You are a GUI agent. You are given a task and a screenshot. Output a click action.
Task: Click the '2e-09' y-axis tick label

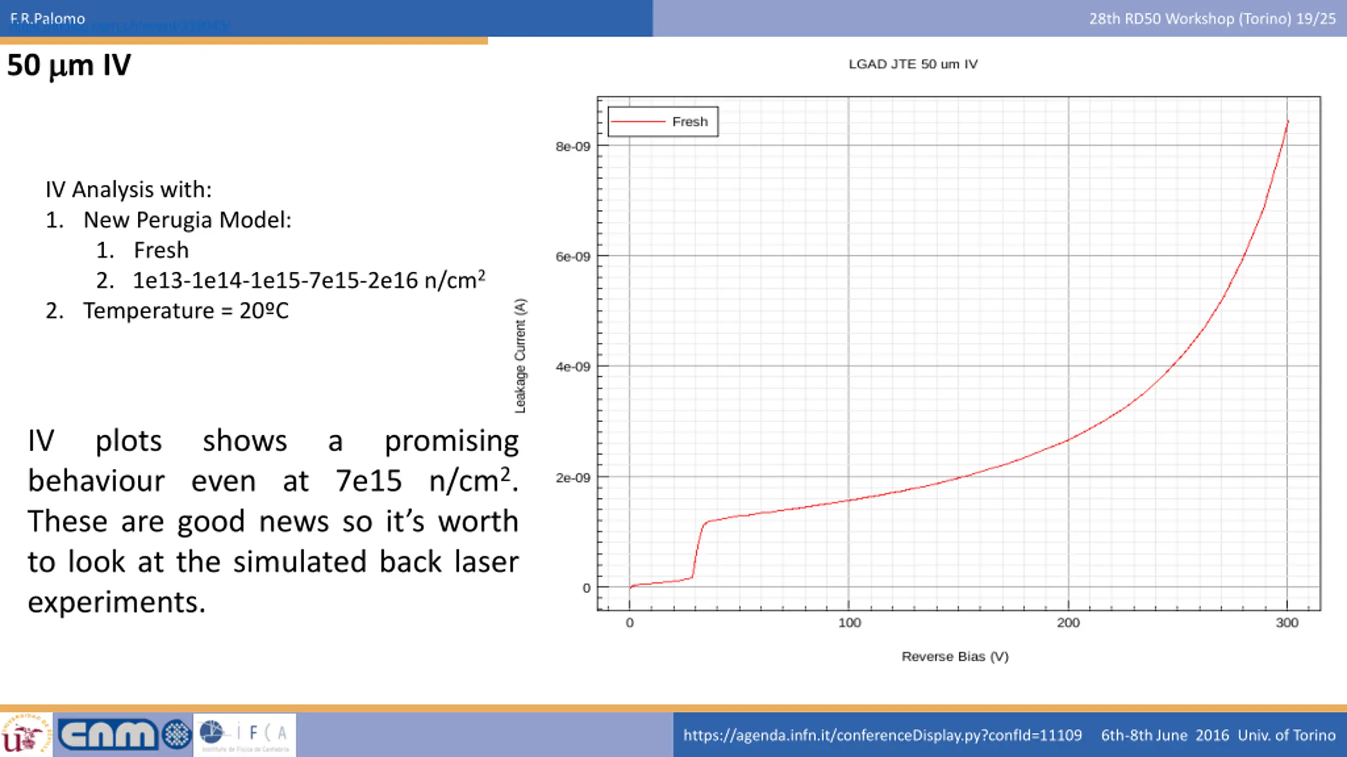[573, 477]
